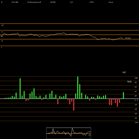Click the RSI axis label 70
Viewport: 139px width, 139px height.
click(2, 32)
